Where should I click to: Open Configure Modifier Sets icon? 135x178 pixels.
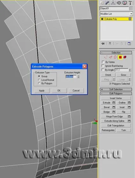click(129, 43)
